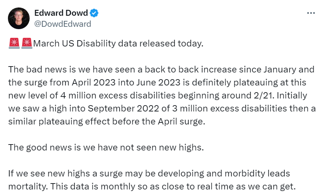The image size is (319, 193).
Task: Click the second red siren emoji
Action: 27,43
